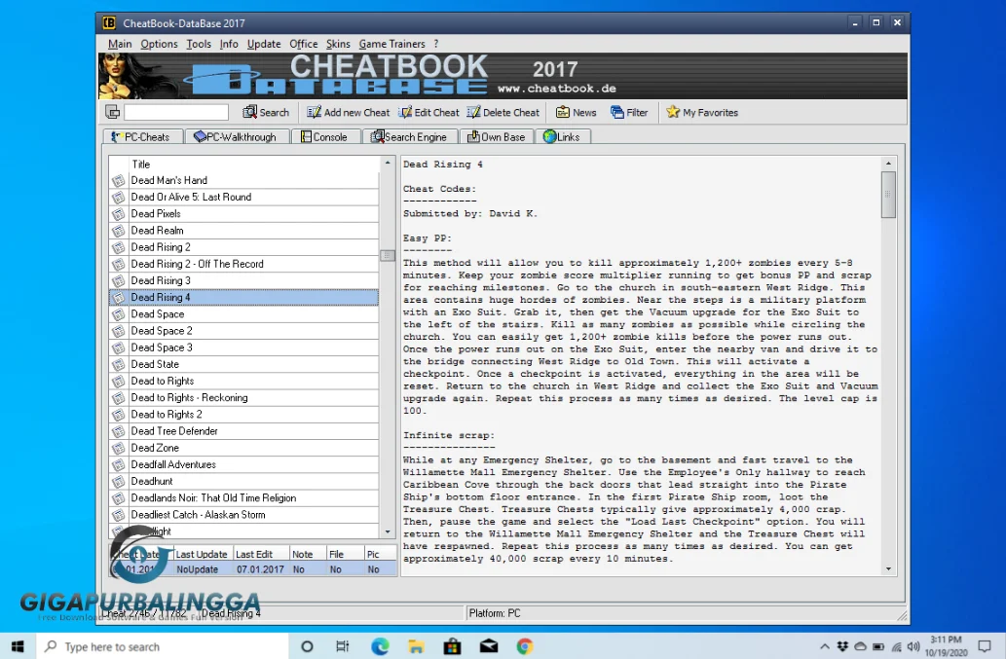1006x659 pixels.
Task: Switch to the PC-Cheats tab
Action: [142, 136]
